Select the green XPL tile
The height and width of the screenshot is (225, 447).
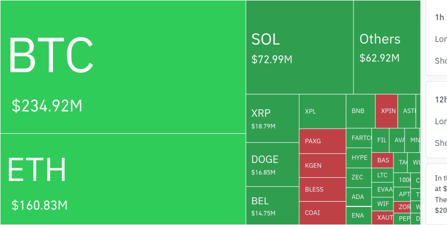tap(322, 111)
